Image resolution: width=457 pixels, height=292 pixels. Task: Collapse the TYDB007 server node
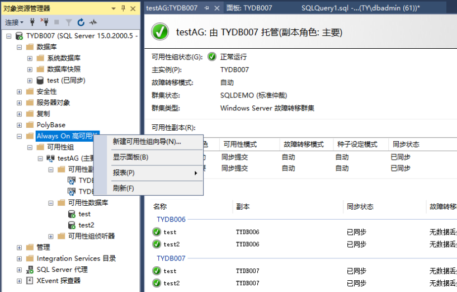click(9, 36)
